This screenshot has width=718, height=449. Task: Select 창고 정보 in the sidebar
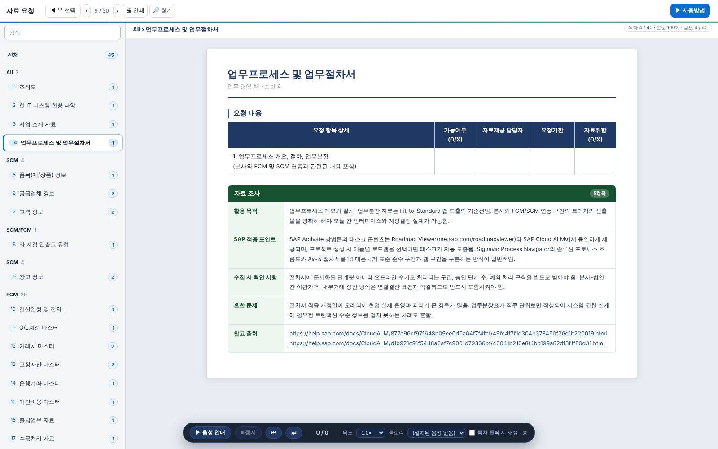[x=62, y=277]
